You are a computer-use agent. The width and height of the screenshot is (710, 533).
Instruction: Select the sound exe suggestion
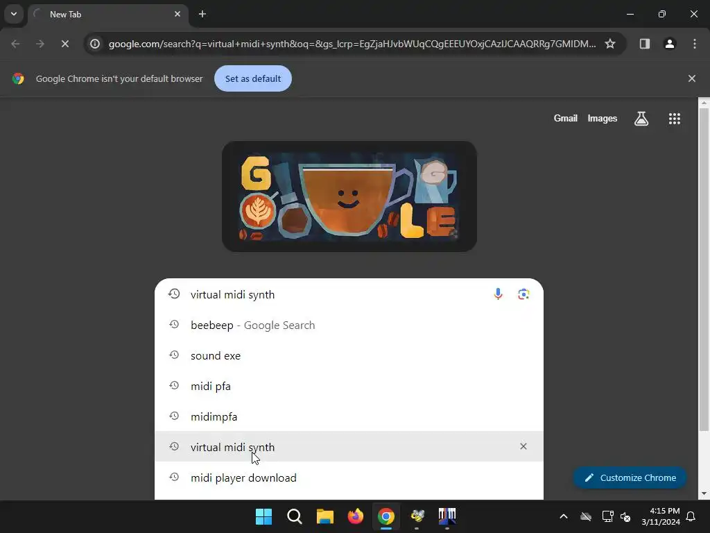tap(349, 355)
